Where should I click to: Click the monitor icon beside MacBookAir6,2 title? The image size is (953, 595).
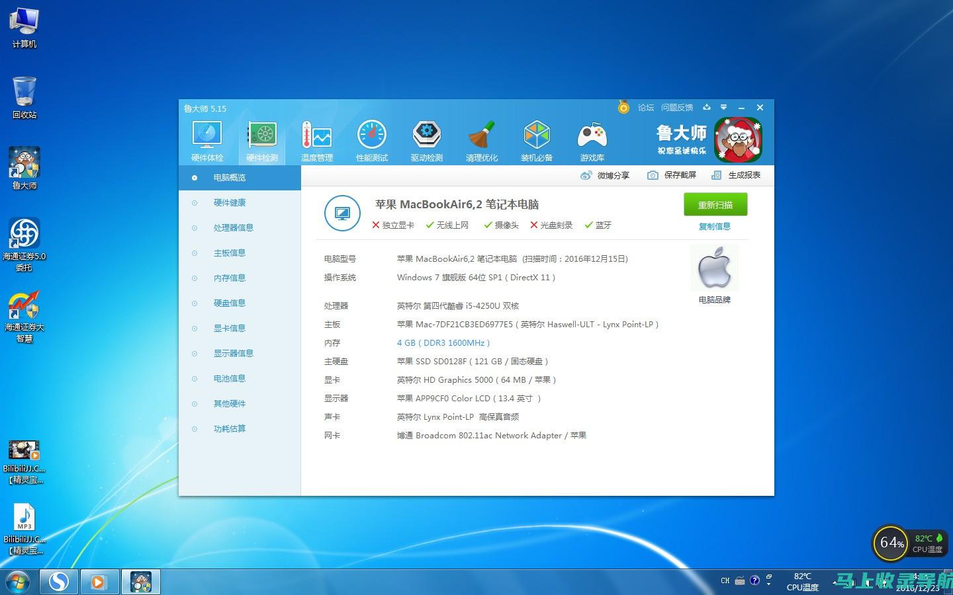click(342, 213)
